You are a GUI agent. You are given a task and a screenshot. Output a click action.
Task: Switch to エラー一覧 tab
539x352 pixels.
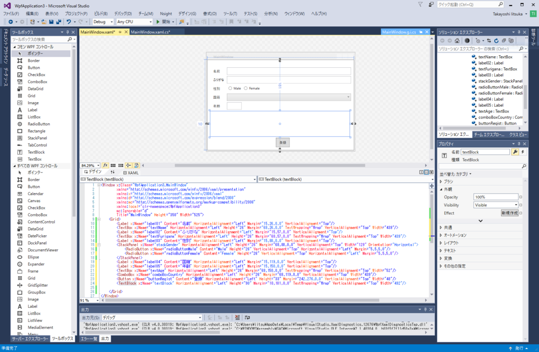point(89,339)
